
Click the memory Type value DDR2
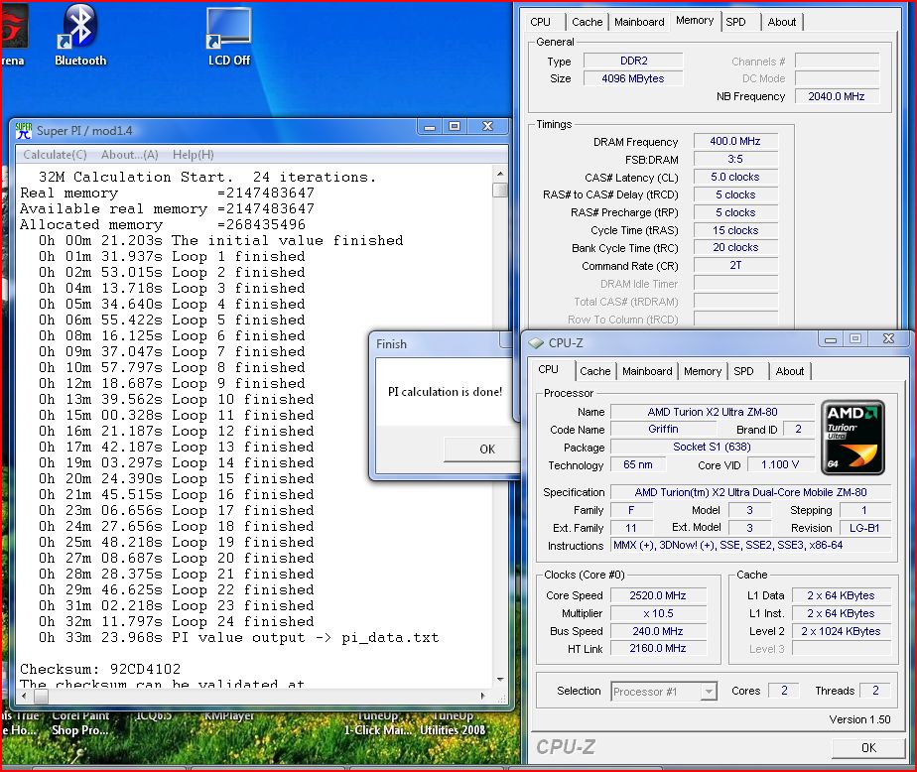tap(633, 61)
